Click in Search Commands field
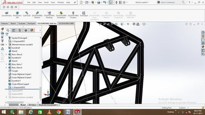 [171, 2]
